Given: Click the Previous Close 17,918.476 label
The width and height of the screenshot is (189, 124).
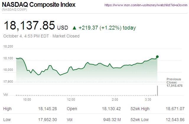Looking at the screenshot, I should pyautogui.click(x=175, y=82).
